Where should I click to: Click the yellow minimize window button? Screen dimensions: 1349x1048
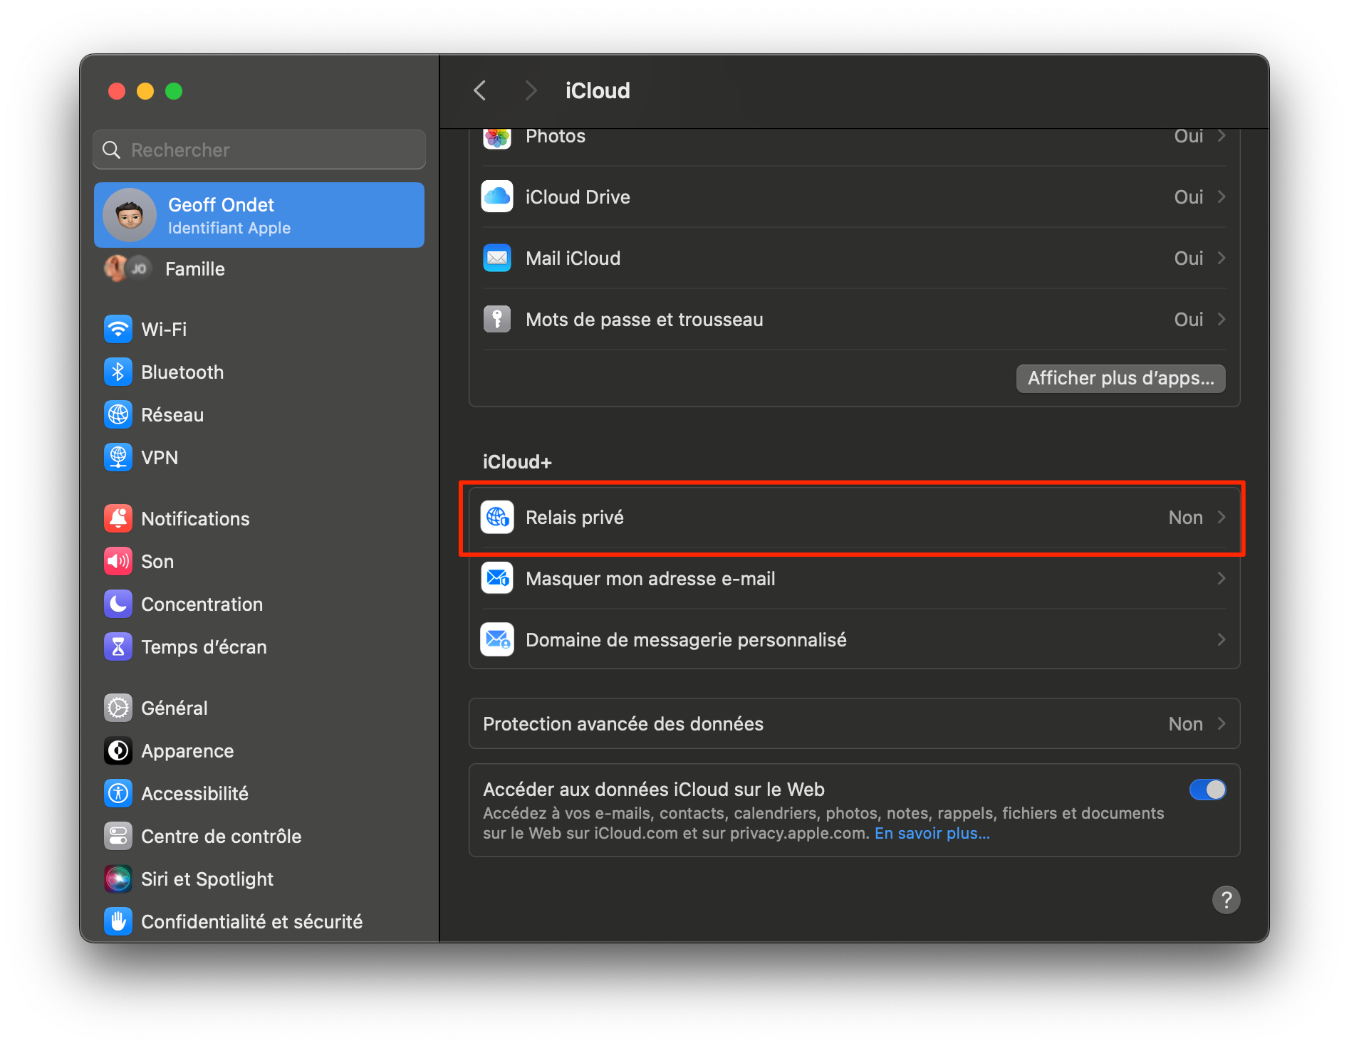coord(145,91)
